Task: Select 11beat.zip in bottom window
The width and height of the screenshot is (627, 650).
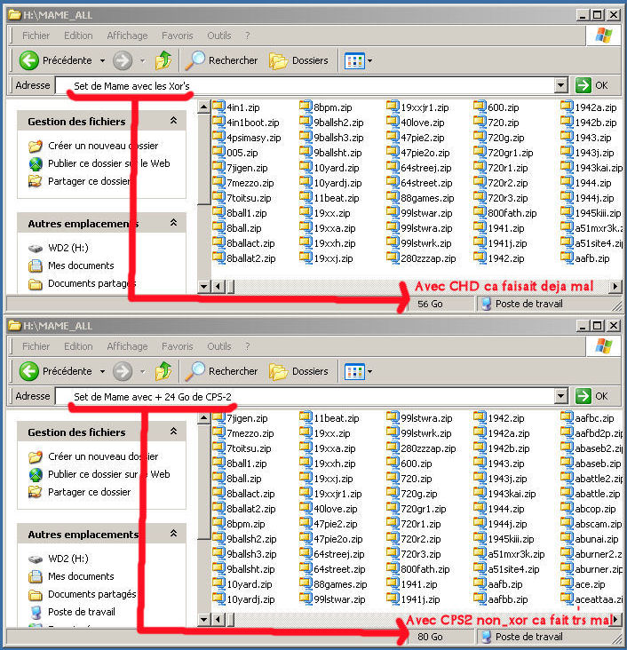Action: coord(329,418)
